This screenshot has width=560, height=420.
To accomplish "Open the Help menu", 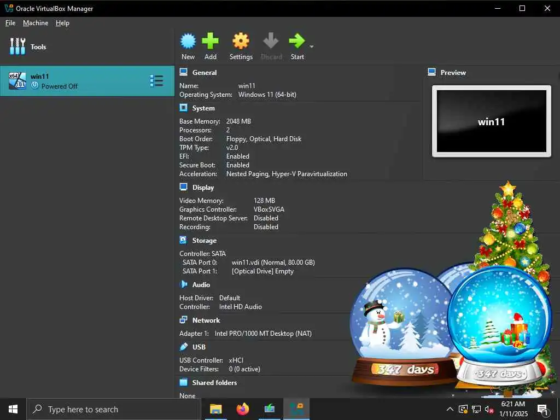I will point(62,23).
